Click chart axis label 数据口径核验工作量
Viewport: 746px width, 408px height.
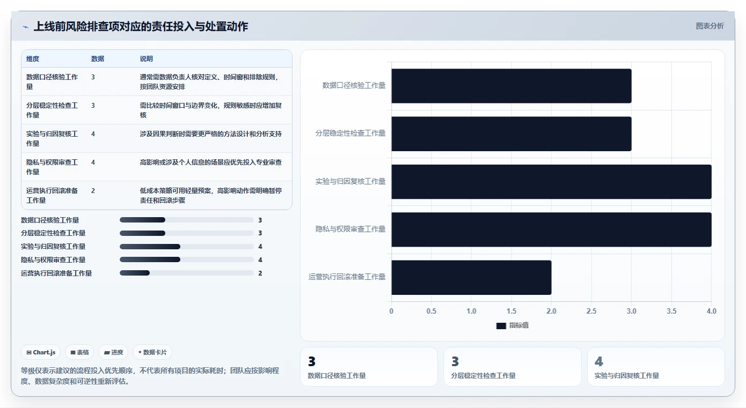(x=354, y=85)
